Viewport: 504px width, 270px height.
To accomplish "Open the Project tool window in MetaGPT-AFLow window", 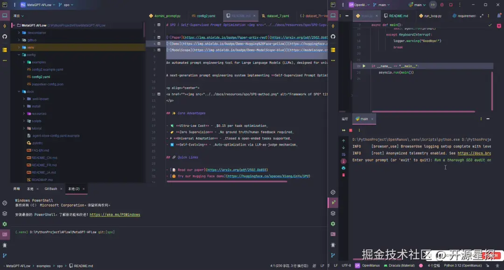I will (5, 15).
